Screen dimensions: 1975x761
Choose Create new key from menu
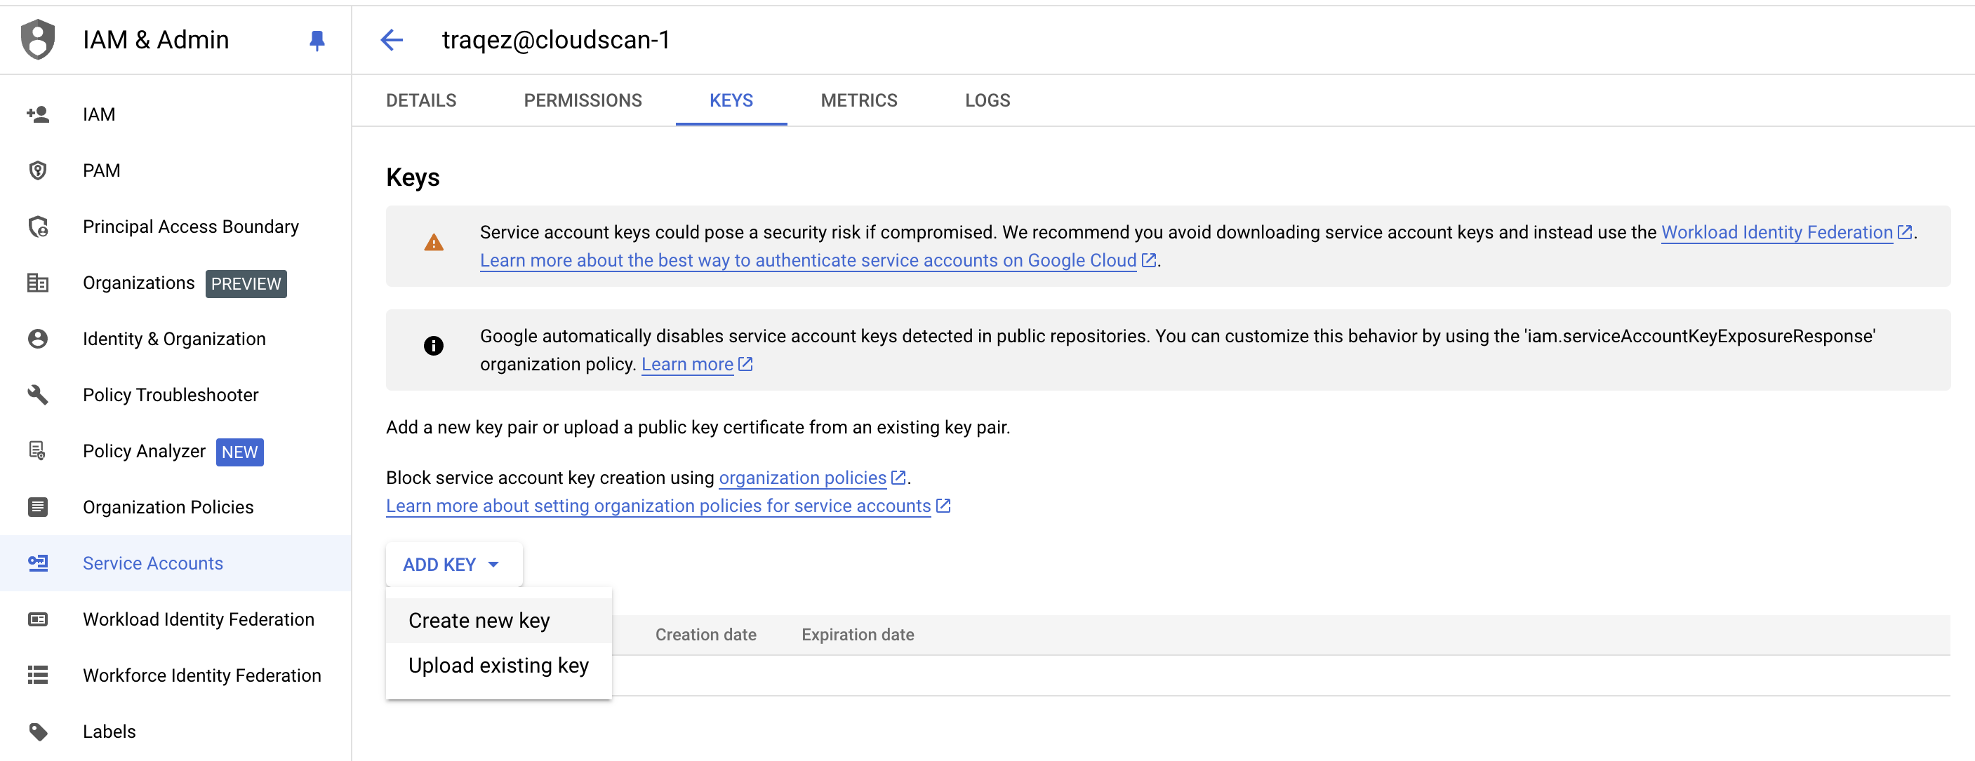point(479,620)
